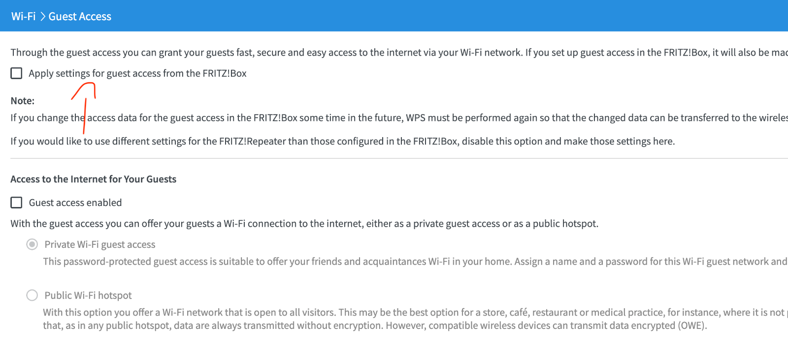
Task: Click the 'Access to the Internet for Your Guests' heading
Action: (94, 179)
